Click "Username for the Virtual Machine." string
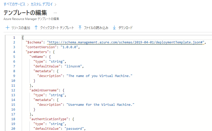212x131 pixels. tap(100, 105)
